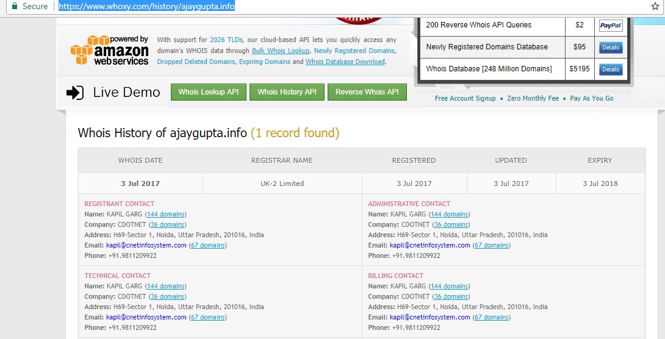The width and height of the screenshot is (665, 339).
Task: Click the UPDATED column header
Action: 511,160
